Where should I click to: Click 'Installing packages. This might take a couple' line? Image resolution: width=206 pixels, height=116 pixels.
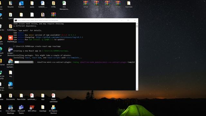point(42,55)
